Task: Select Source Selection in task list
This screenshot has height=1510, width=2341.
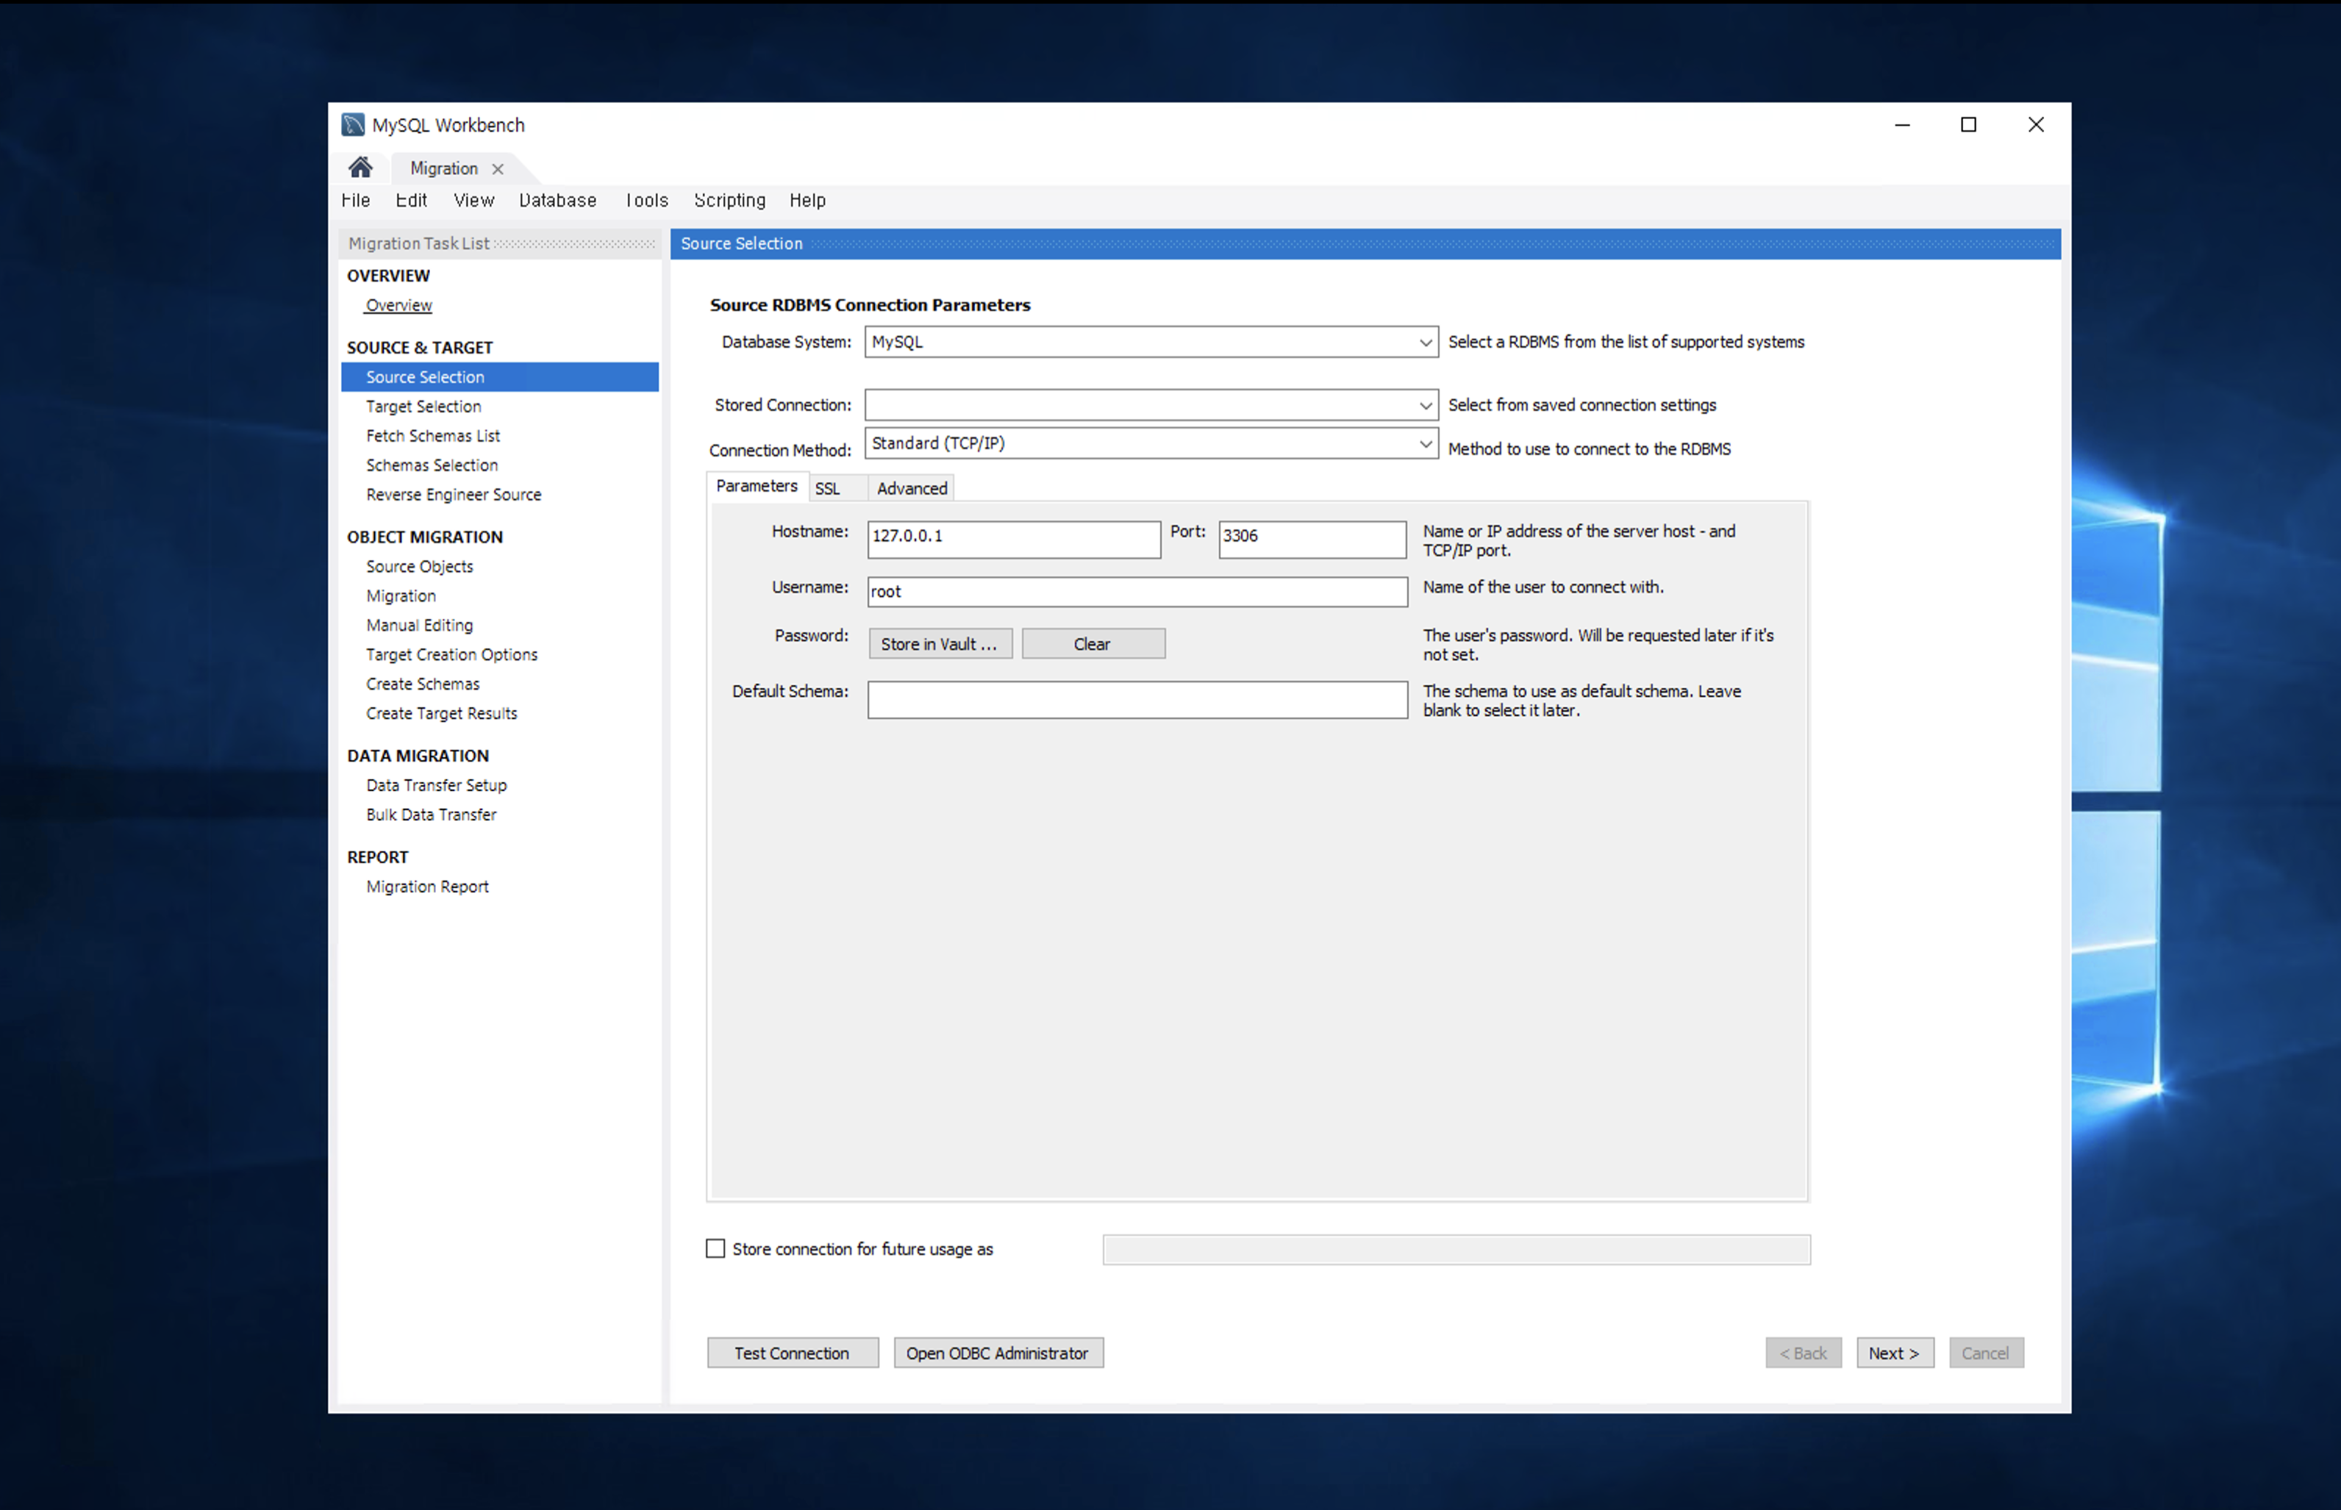Action: (x=500, y=376)
